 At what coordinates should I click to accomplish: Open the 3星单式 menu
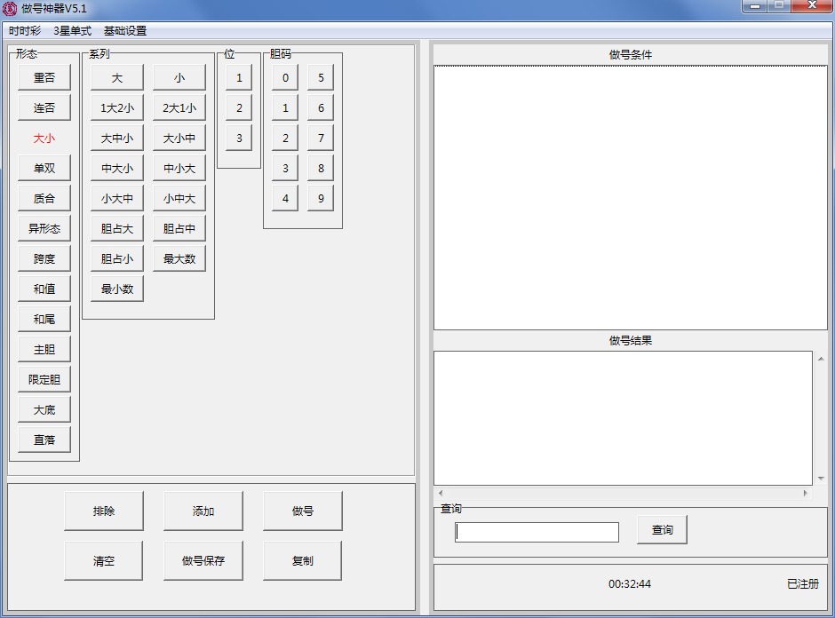(x=72, y=31)
